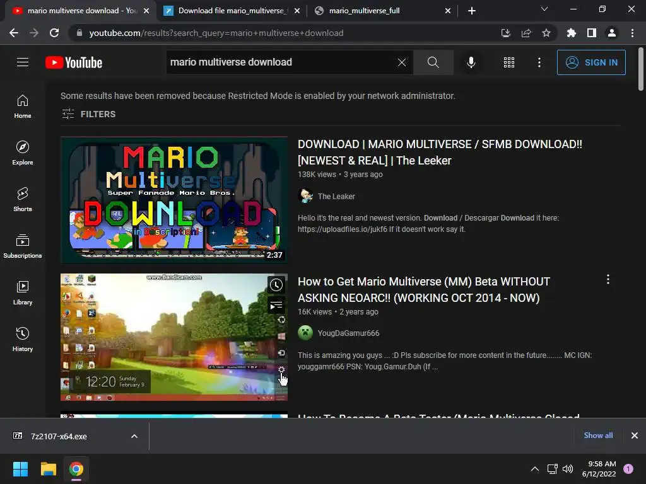Screen dimensions: 646x484
Task: Open YougDaGamur666 channel name
Action: tap(348, 333)
